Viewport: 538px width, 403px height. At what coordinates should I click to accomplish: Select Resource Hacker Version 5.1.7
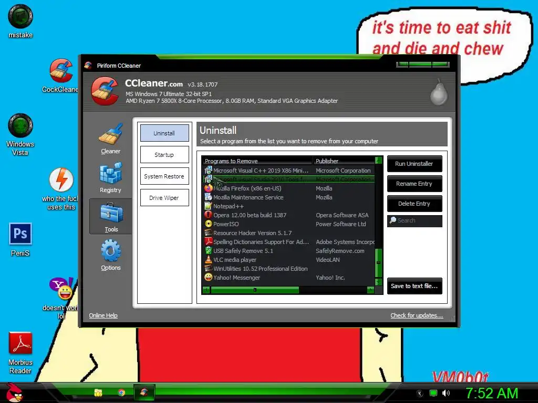[x=288, y=233]
